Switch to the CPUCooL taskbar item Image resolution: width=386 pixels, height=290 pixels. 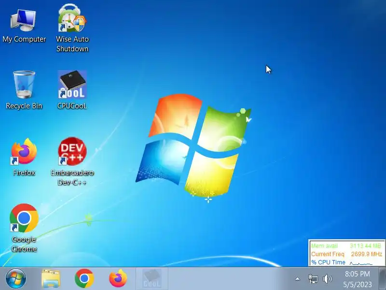click(x=152, y=279)
